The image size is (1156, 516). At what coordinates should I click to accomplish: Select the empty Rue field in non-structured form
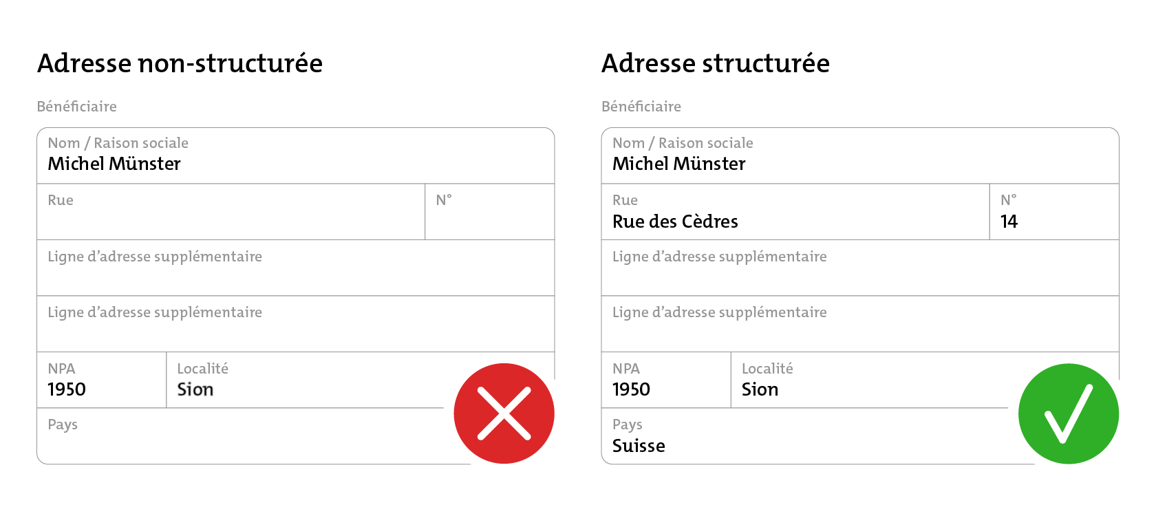[231, 212]
